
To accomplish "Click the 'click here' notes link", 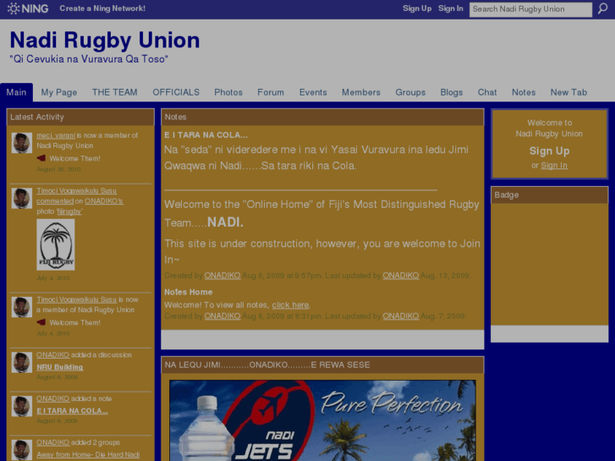I will click(290, 305).
